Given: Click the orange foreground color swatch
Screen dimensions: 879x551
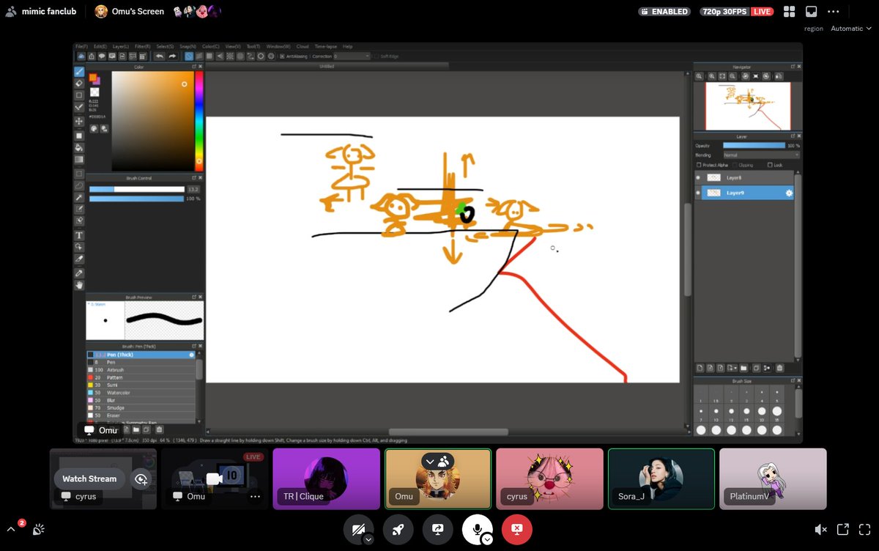Looking at the screenshot, I should (x=94, y=77).
